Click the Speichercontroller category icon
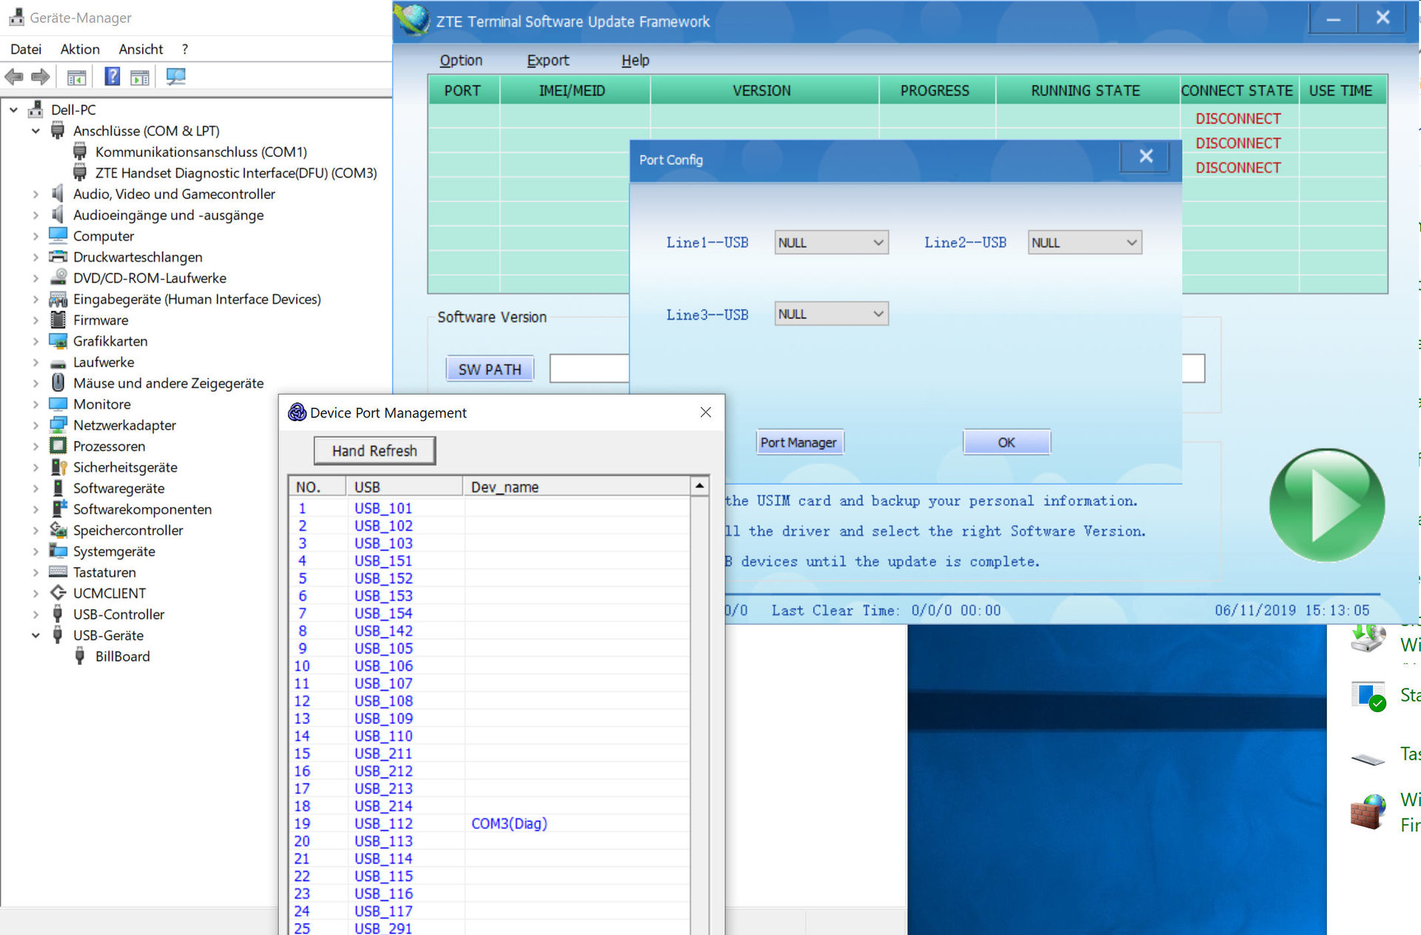The image size is (1421, 935). 58,530
